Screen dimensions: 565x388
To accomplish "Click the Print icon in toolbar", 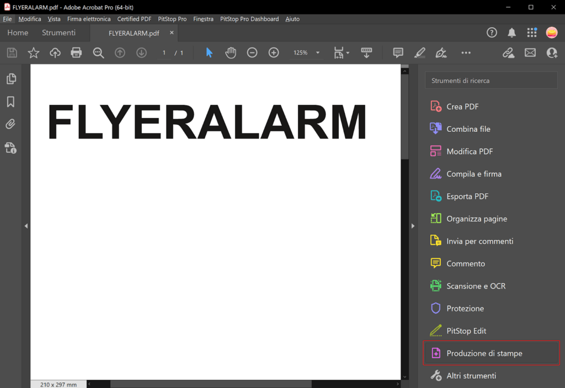I will (x=76, y=52).
